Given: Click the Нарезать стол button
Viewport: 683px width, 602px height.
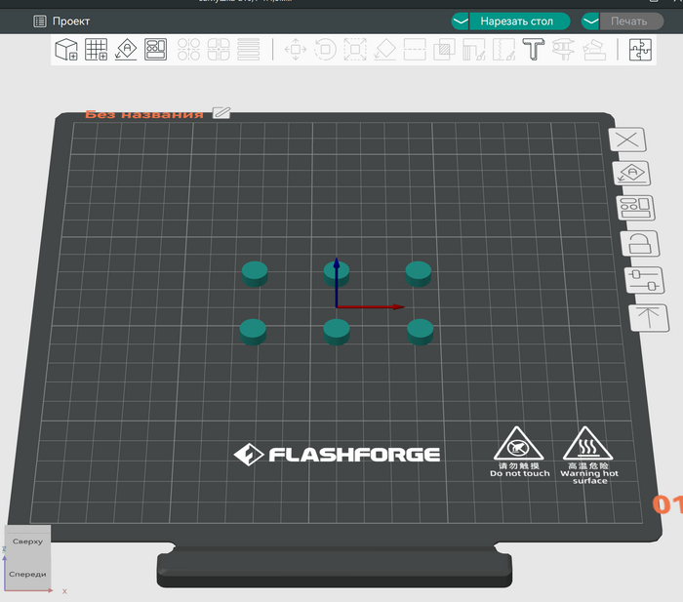Looking at the screenshot, I should (x=516, y=20).
